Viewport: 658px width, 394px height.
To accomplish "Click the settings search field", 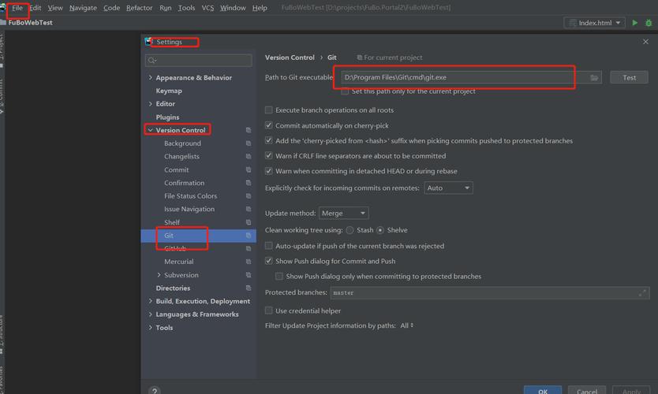I will pos(199,61).
